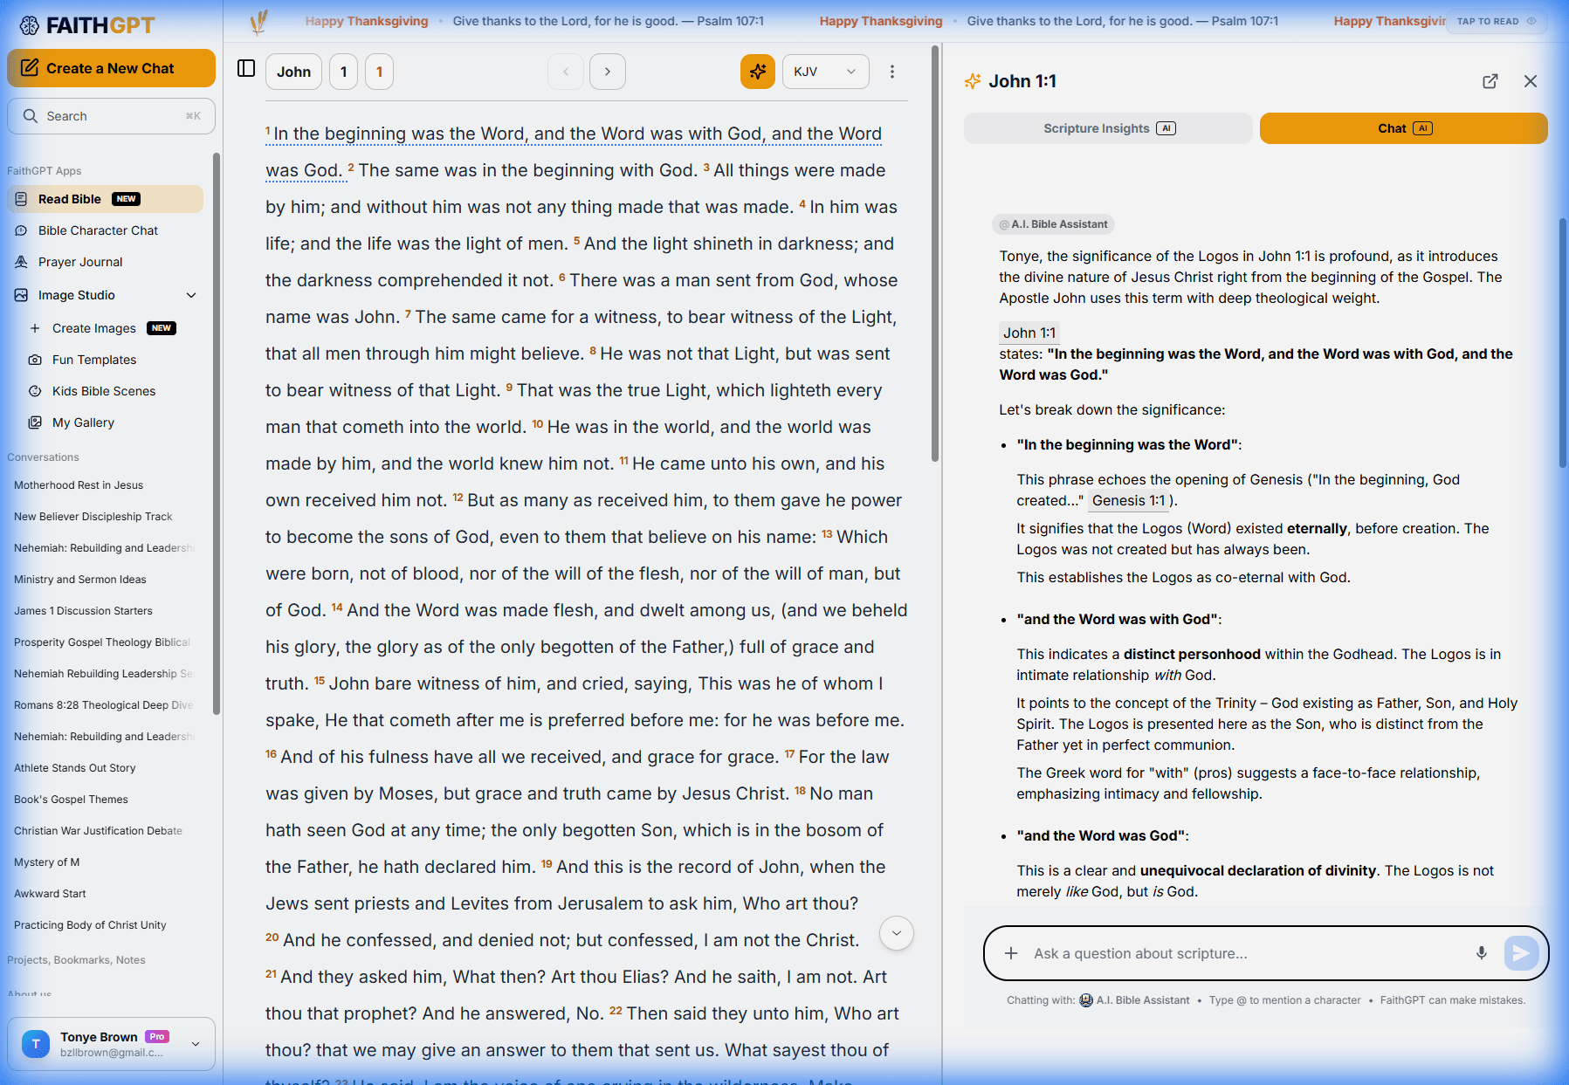Open Christian War Justification Debate conversation
The image size is (1569, 1085).
(98, 831)
